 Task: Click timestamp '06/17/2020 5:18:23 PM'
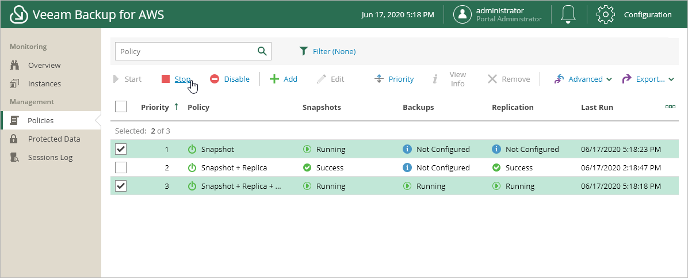(621, 149)
